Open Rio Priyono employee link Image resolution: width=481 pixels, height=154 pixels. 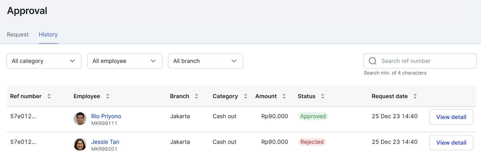tap(106, 116)
